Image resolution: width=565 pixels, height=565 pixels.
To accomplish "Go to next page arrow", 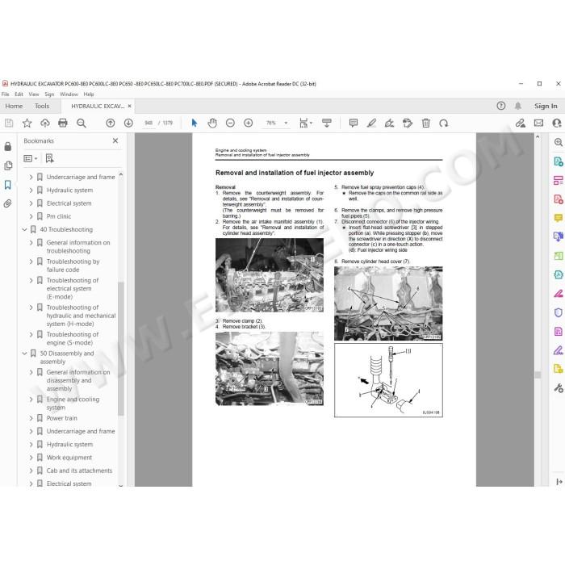I will (128, 123).
